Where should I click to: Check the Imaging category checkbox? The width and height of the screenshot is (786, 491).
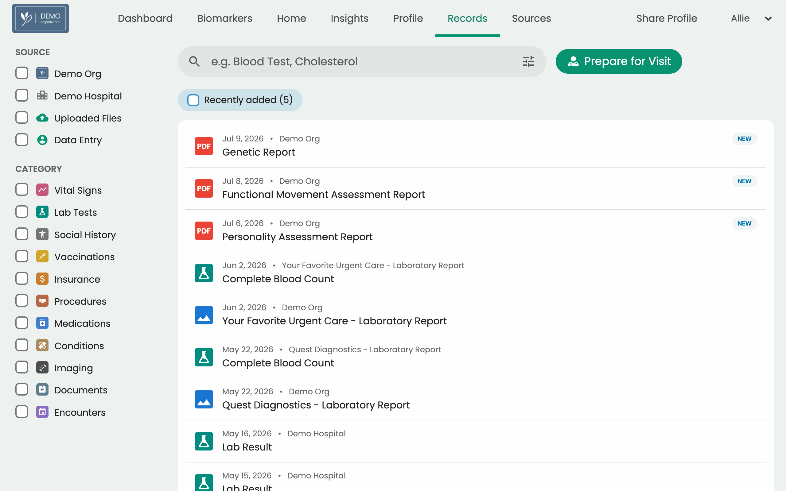[x=22, y=368]
